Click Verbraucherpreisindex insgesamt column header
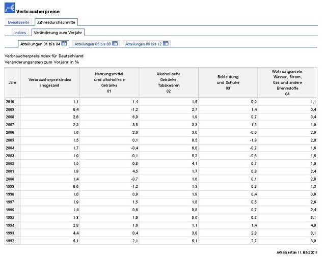326x259 pixels. [x=50, y=82]
